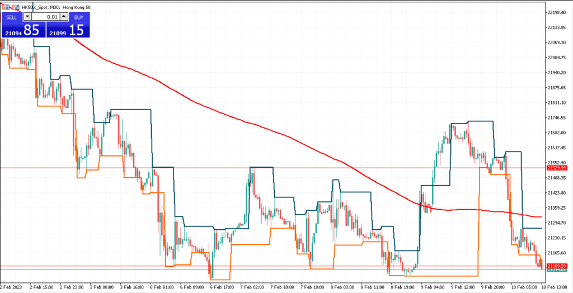Viewport: 573px width, 293px height.
Task: Click the 21529.99 red price tag
Action: point(557,168)
